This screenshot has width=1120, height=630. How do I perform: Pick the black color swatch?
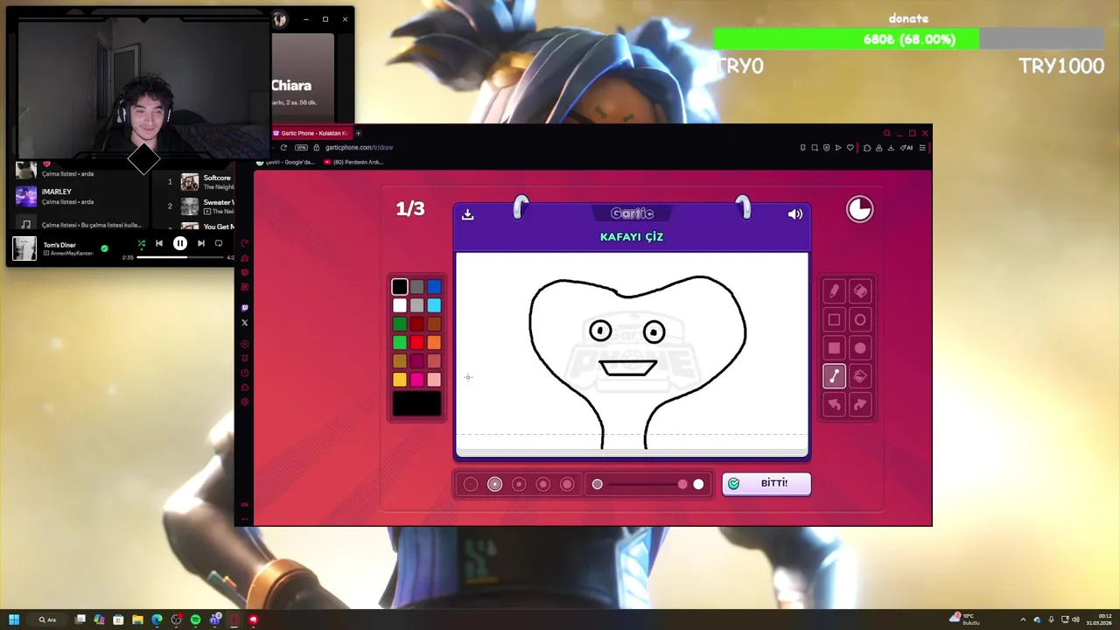(400, 286)
